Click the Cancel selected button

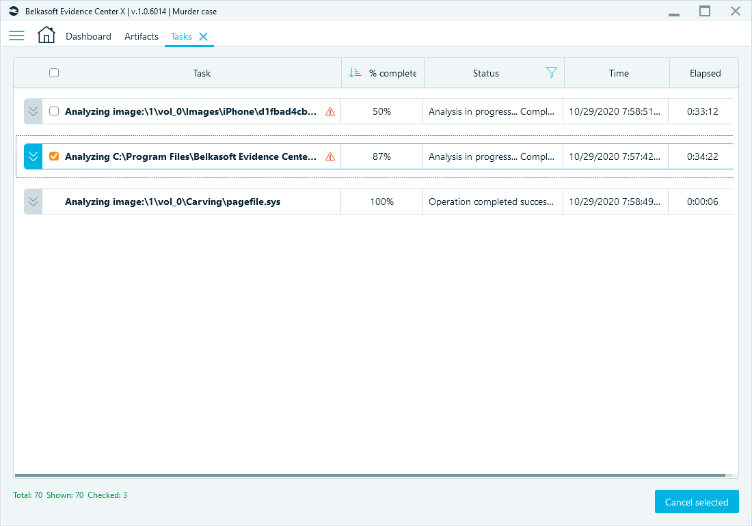pyautogui.click(x=697, y=501)
